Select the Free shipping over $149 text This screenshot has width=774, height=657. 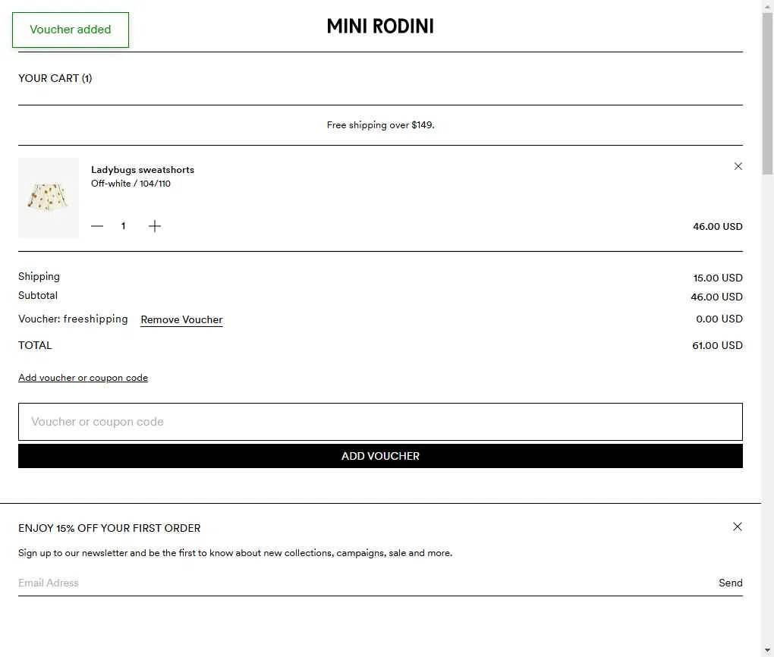[381, 125]
